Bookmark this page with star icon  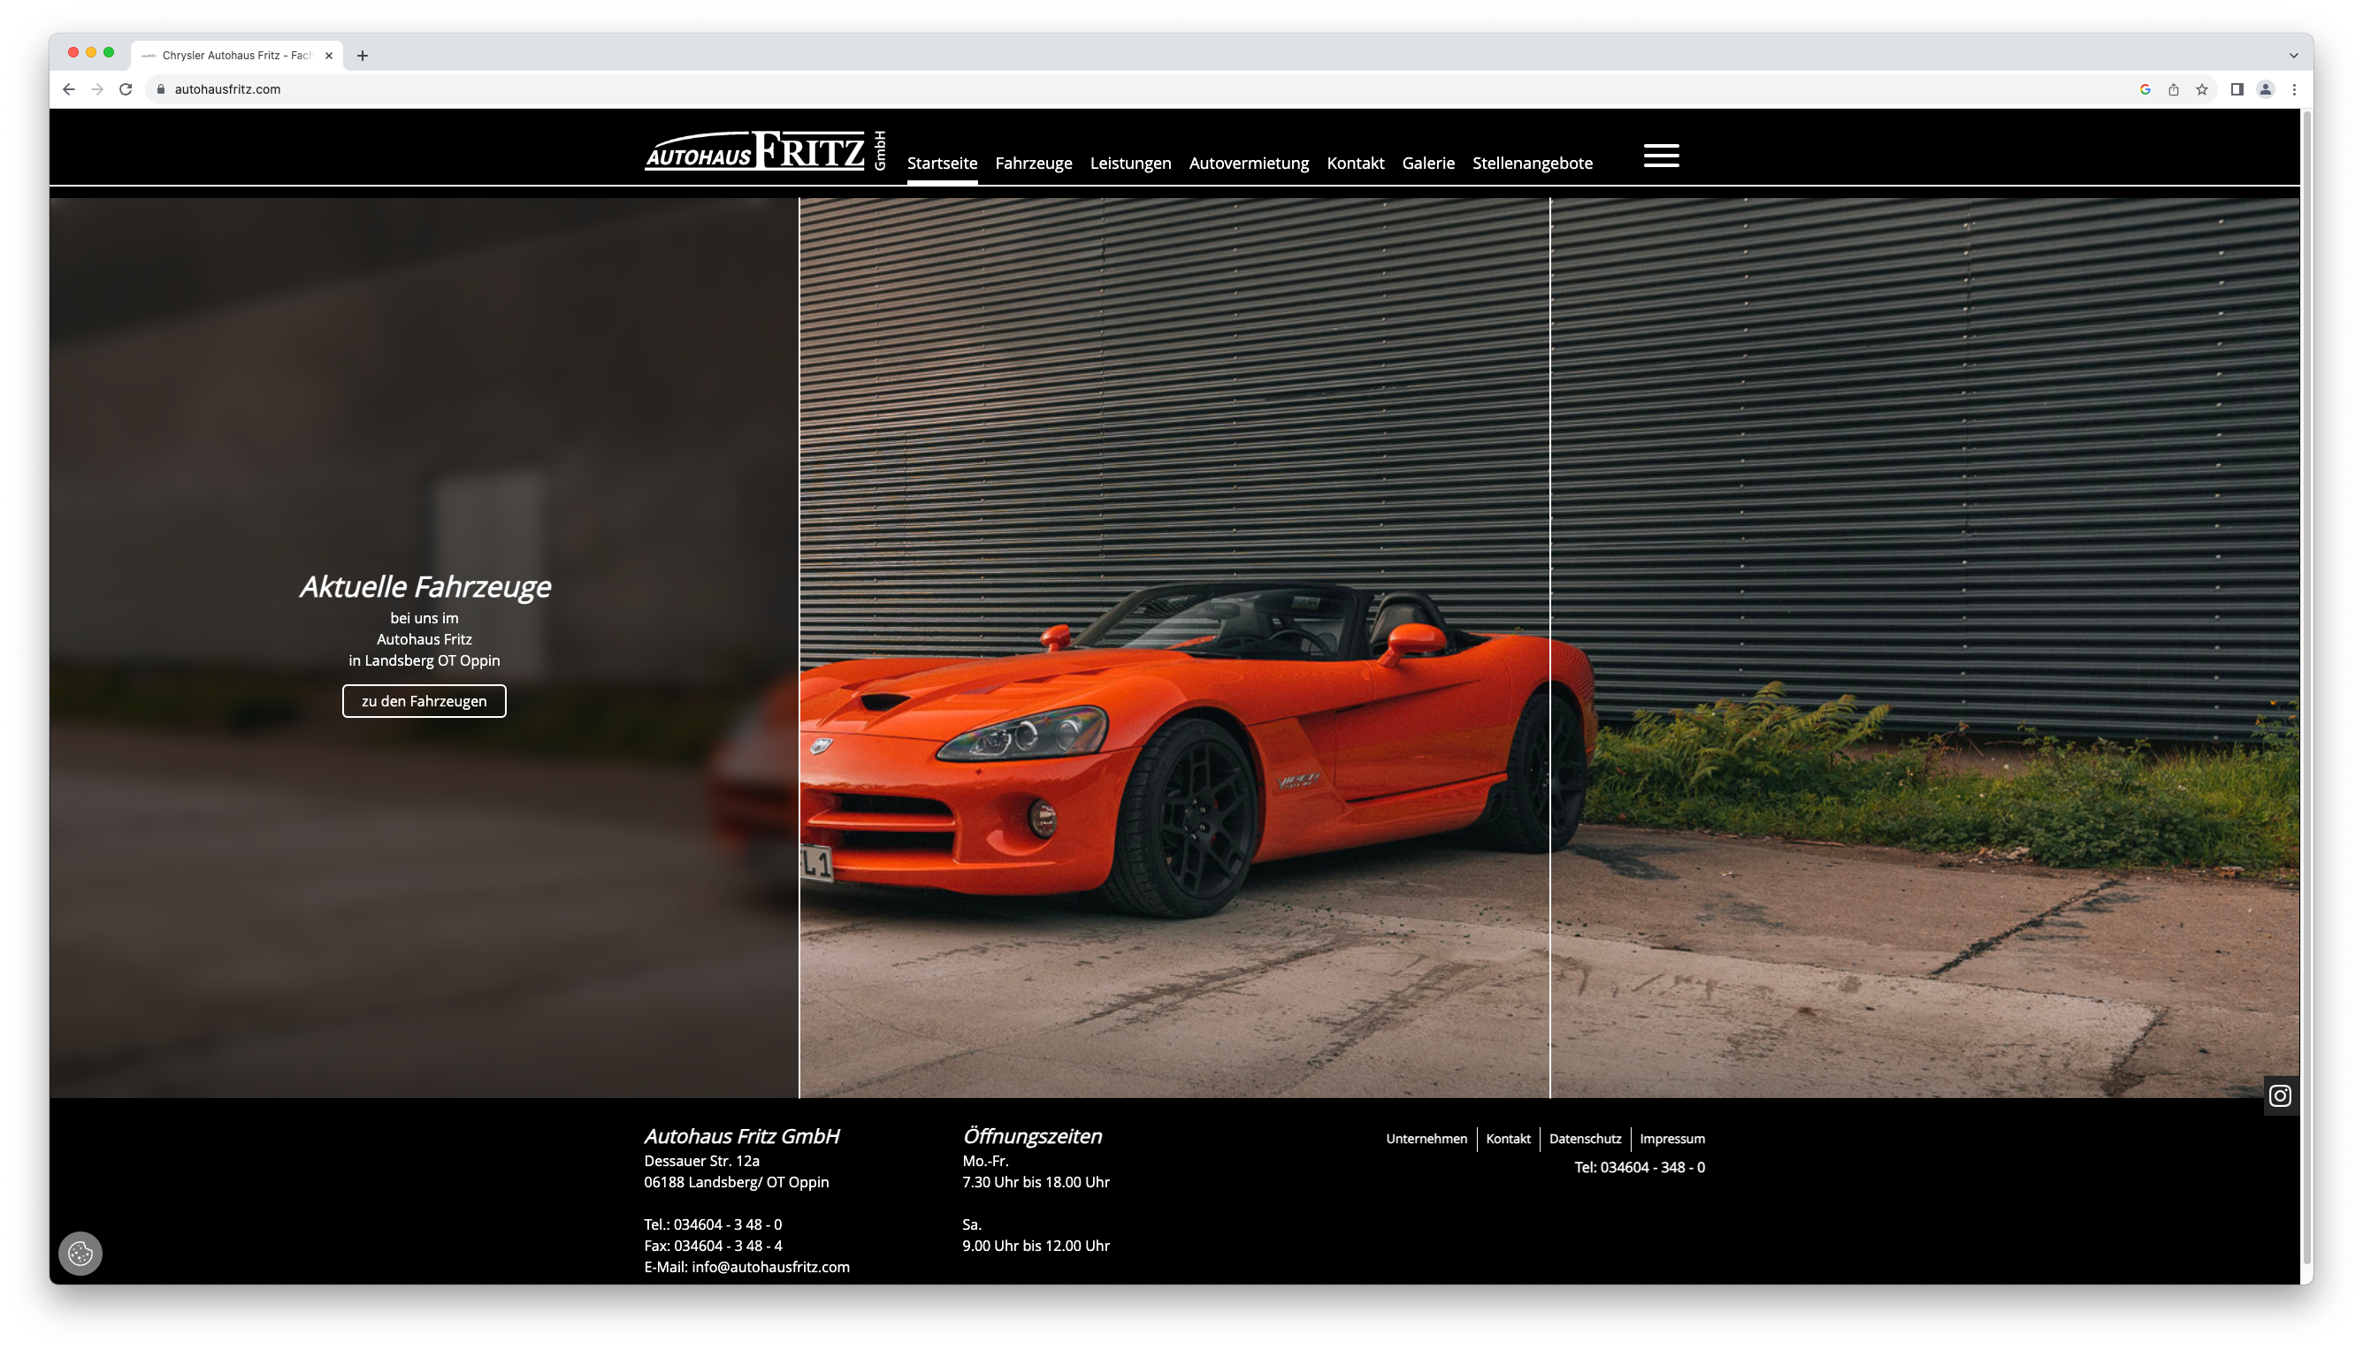(x=2202, y=89)
